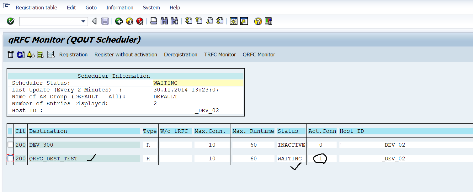
Task: Open the Registration table menu
Action: coord(36,8)
